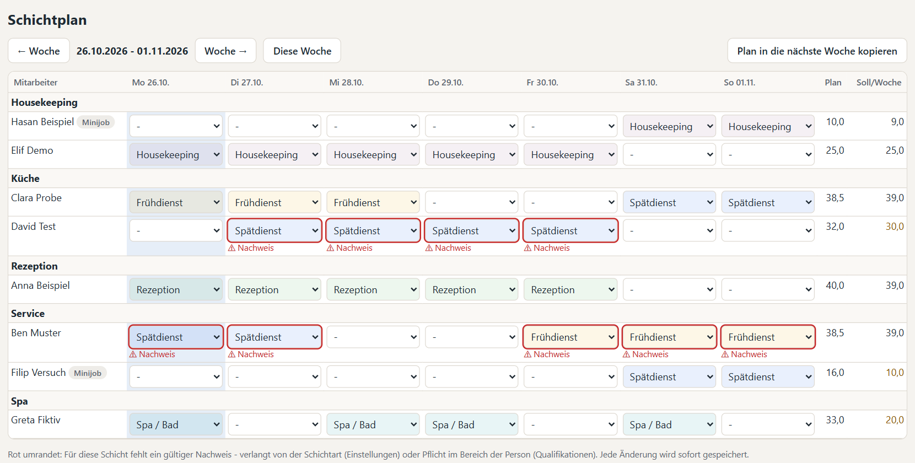This screenshot has width=915, height=463.
Task: Open Ben Muster's Wednesday empty shift dropdown
Action: click(x=373, y=337)
